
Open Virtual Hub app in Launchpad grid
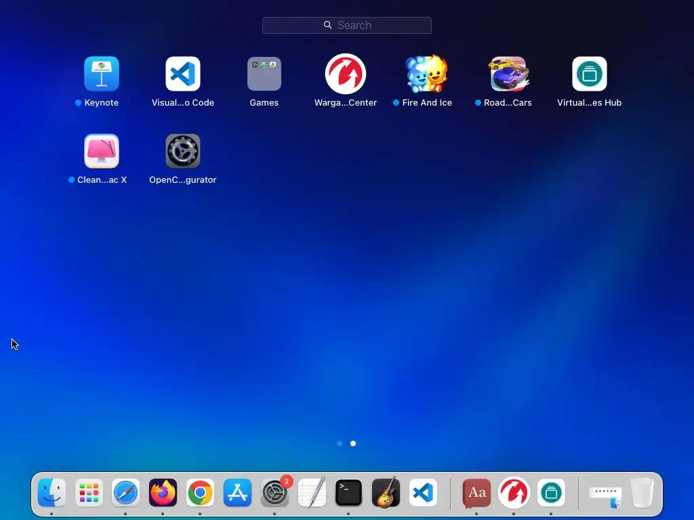coord(590,73)
